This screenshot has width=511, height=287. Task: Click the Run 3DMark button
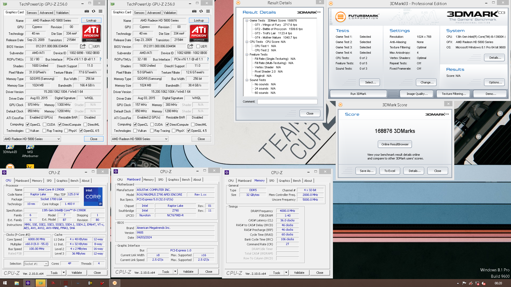(x=358, y=94)
